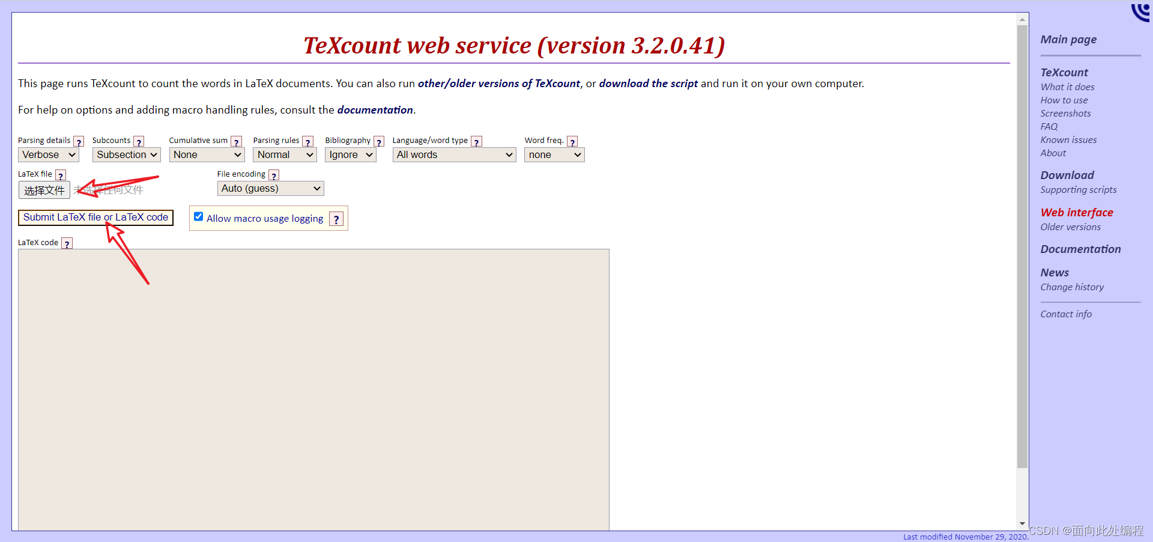Click the scrollbar up arrow
1153x542 pixels.
coord(1022,19)
